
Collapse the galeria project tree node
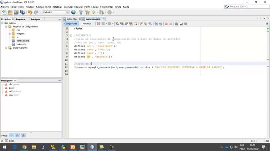point(3,23)
